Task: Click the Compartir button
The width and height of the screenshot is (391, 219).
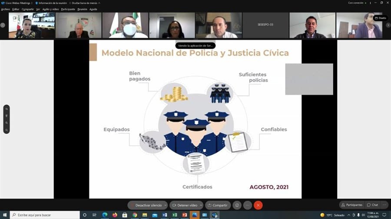Action: 217,205
